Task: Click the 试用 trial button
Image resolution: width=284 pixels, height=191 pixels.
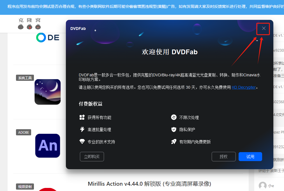Action: 250,157
